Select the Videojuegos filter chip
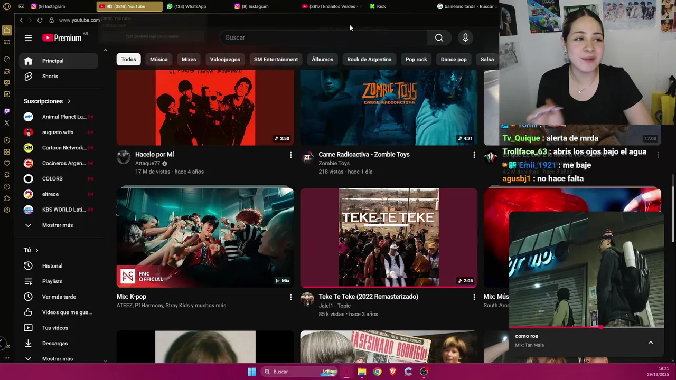 coord(225,59)
